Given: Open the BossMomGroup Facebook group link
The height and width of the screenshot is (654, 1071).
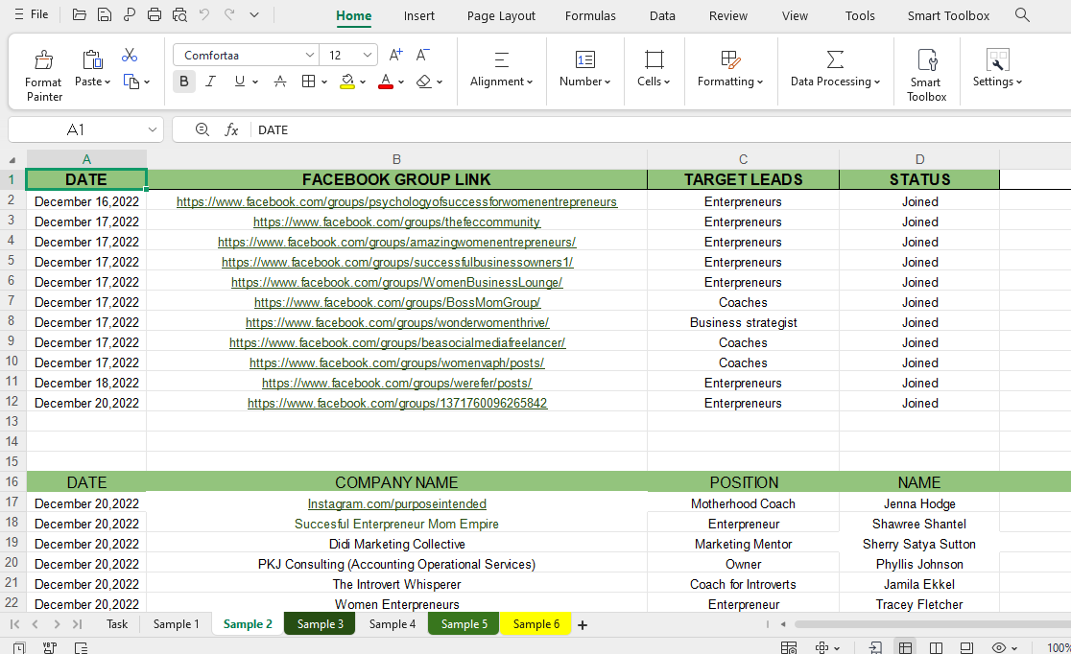Looking at the screenshot, I should click(x=396, y=303).
